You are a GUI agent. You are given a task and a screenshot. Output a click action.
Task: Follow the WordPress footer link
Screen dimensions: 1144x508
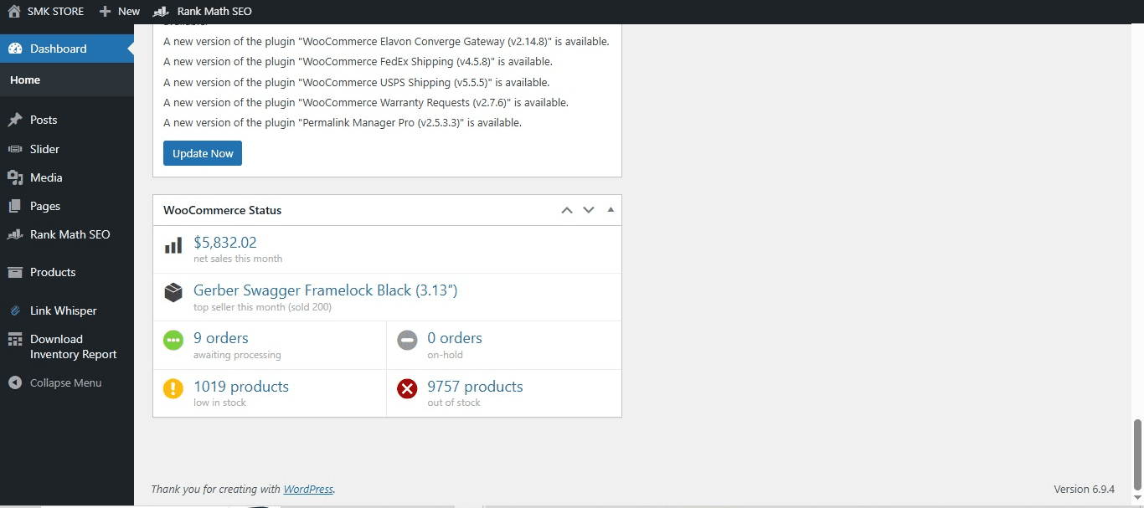(x=308, y=489)
